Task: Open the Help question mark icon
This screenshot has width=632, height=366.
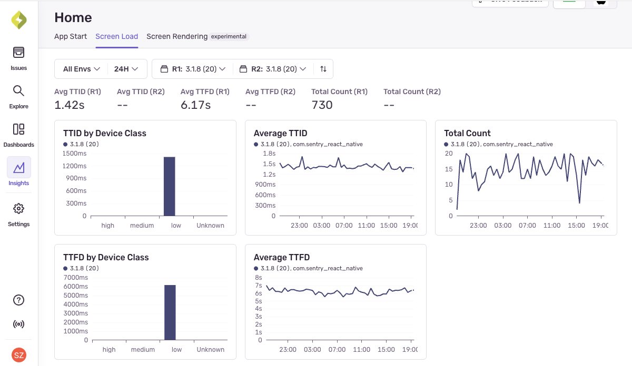Action: coord(18,300)
